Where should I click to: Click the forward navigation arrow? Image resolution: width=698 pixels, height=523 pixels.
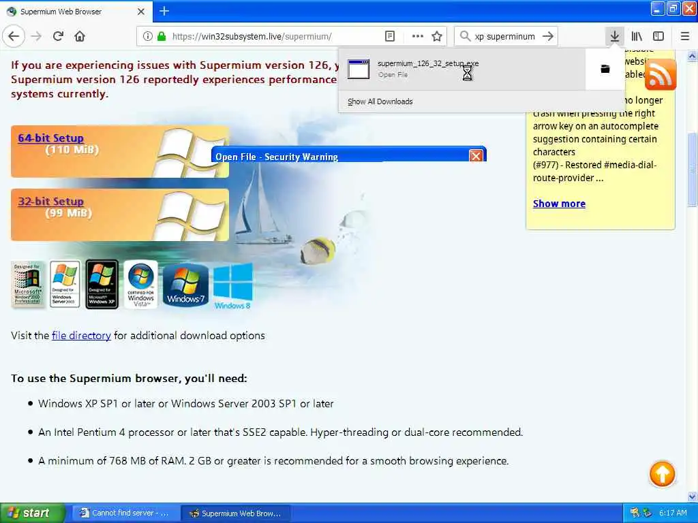(x=37, y=36)
